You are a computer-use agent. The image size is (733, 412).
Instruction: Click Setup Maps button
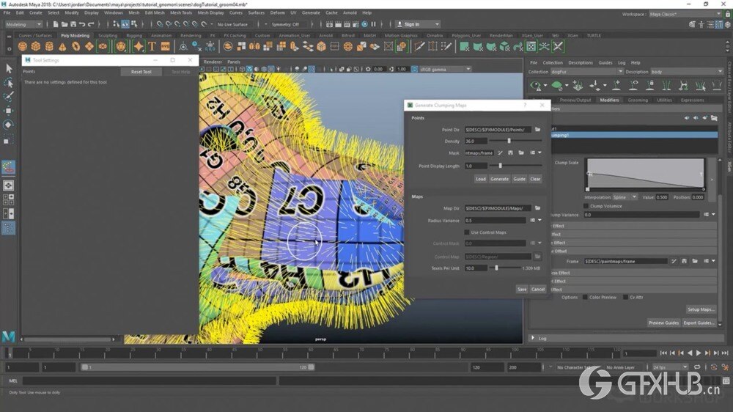(700, 309)
